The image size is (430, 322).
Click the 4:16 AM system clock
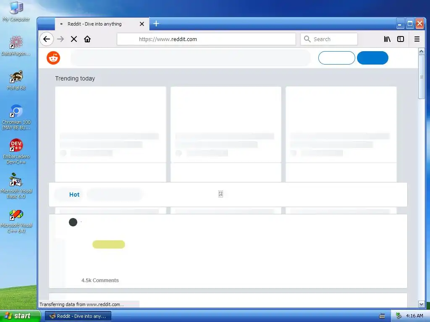point(414,316)
